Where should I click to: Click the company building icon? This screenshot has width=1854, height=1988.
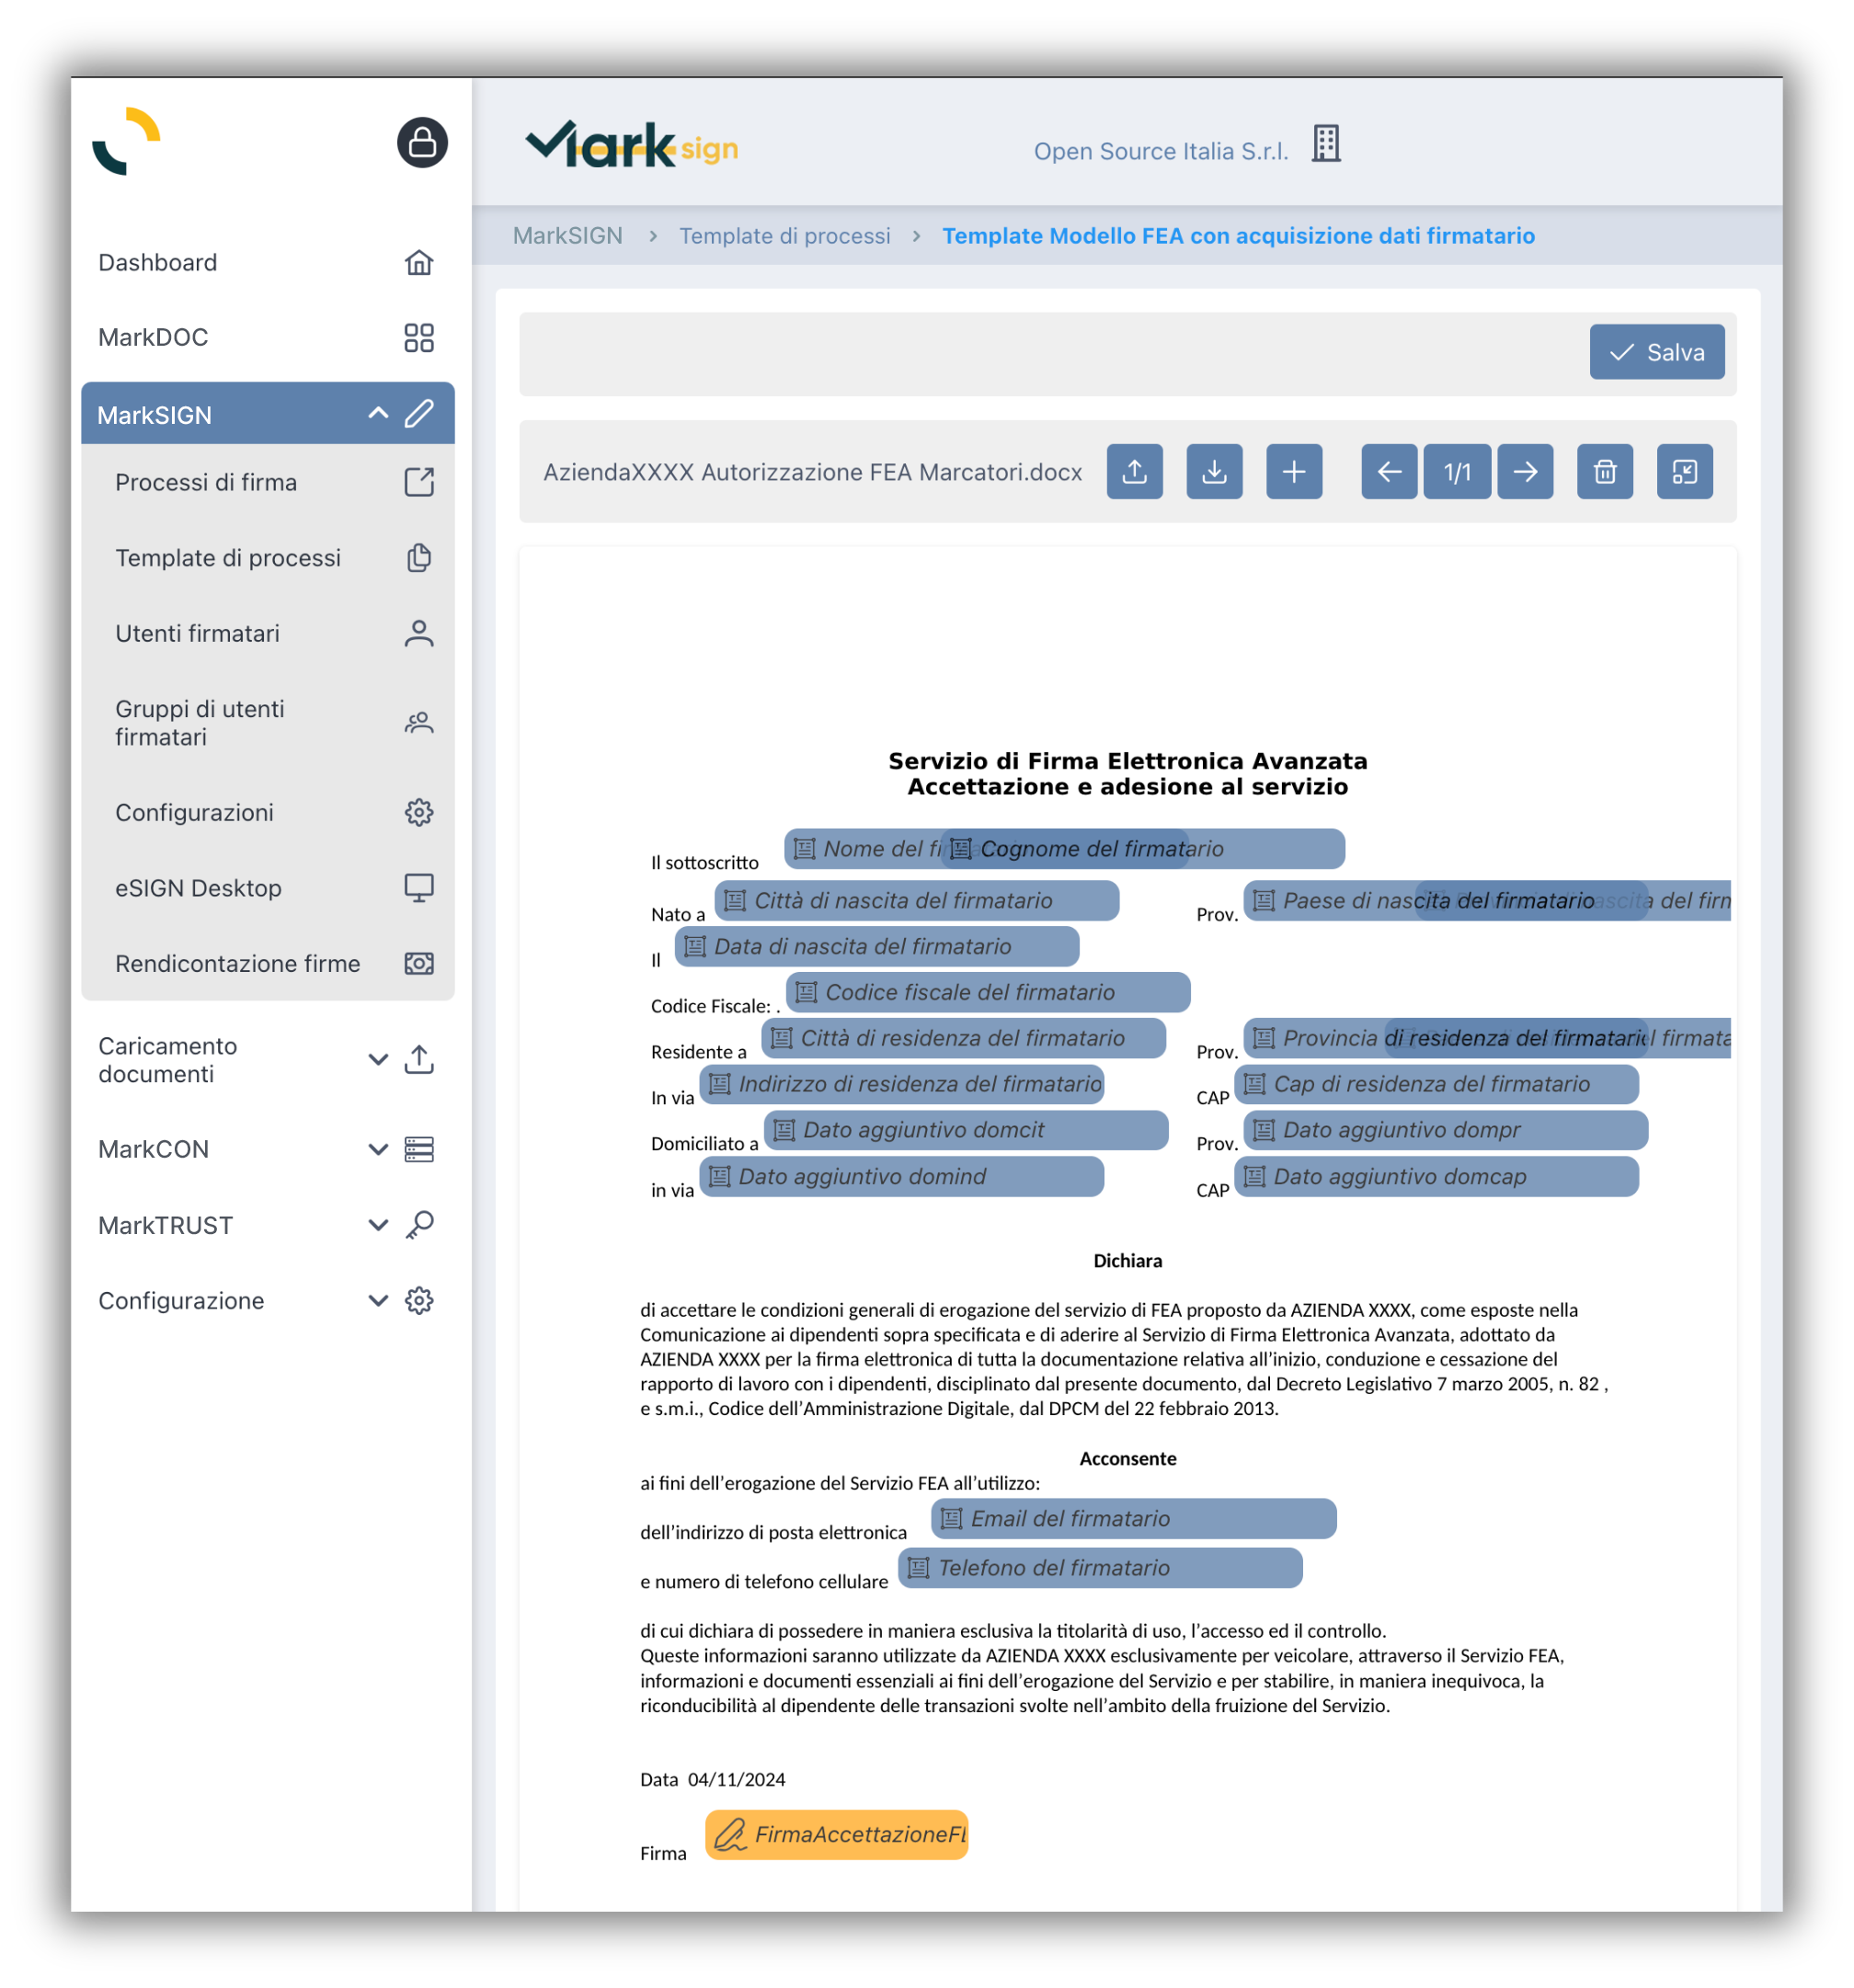(x=1326, y=144)
